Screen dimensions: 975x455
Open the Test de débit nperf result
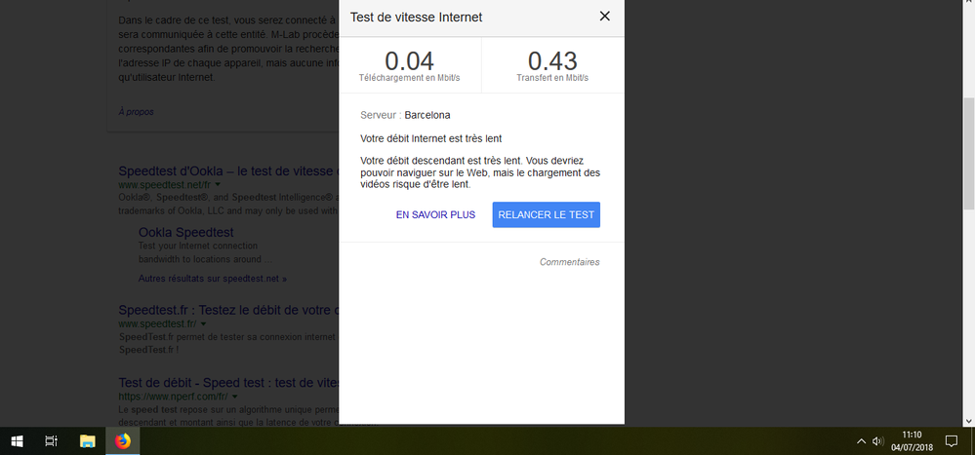point(228,382)
